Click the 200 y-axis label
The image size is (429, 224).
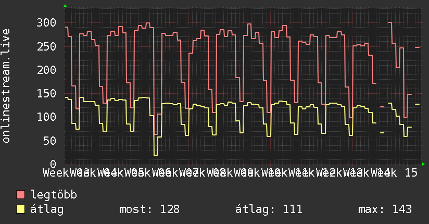(x=46, y=70)
